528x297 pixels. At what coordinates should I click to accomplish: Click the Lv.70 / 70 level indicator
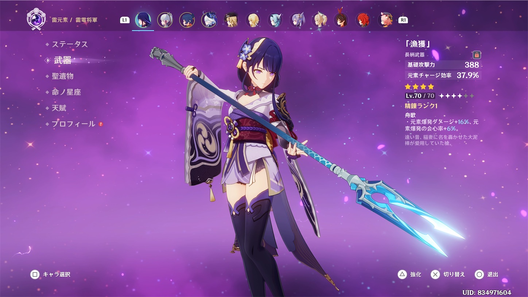click(x=420, y=96)
